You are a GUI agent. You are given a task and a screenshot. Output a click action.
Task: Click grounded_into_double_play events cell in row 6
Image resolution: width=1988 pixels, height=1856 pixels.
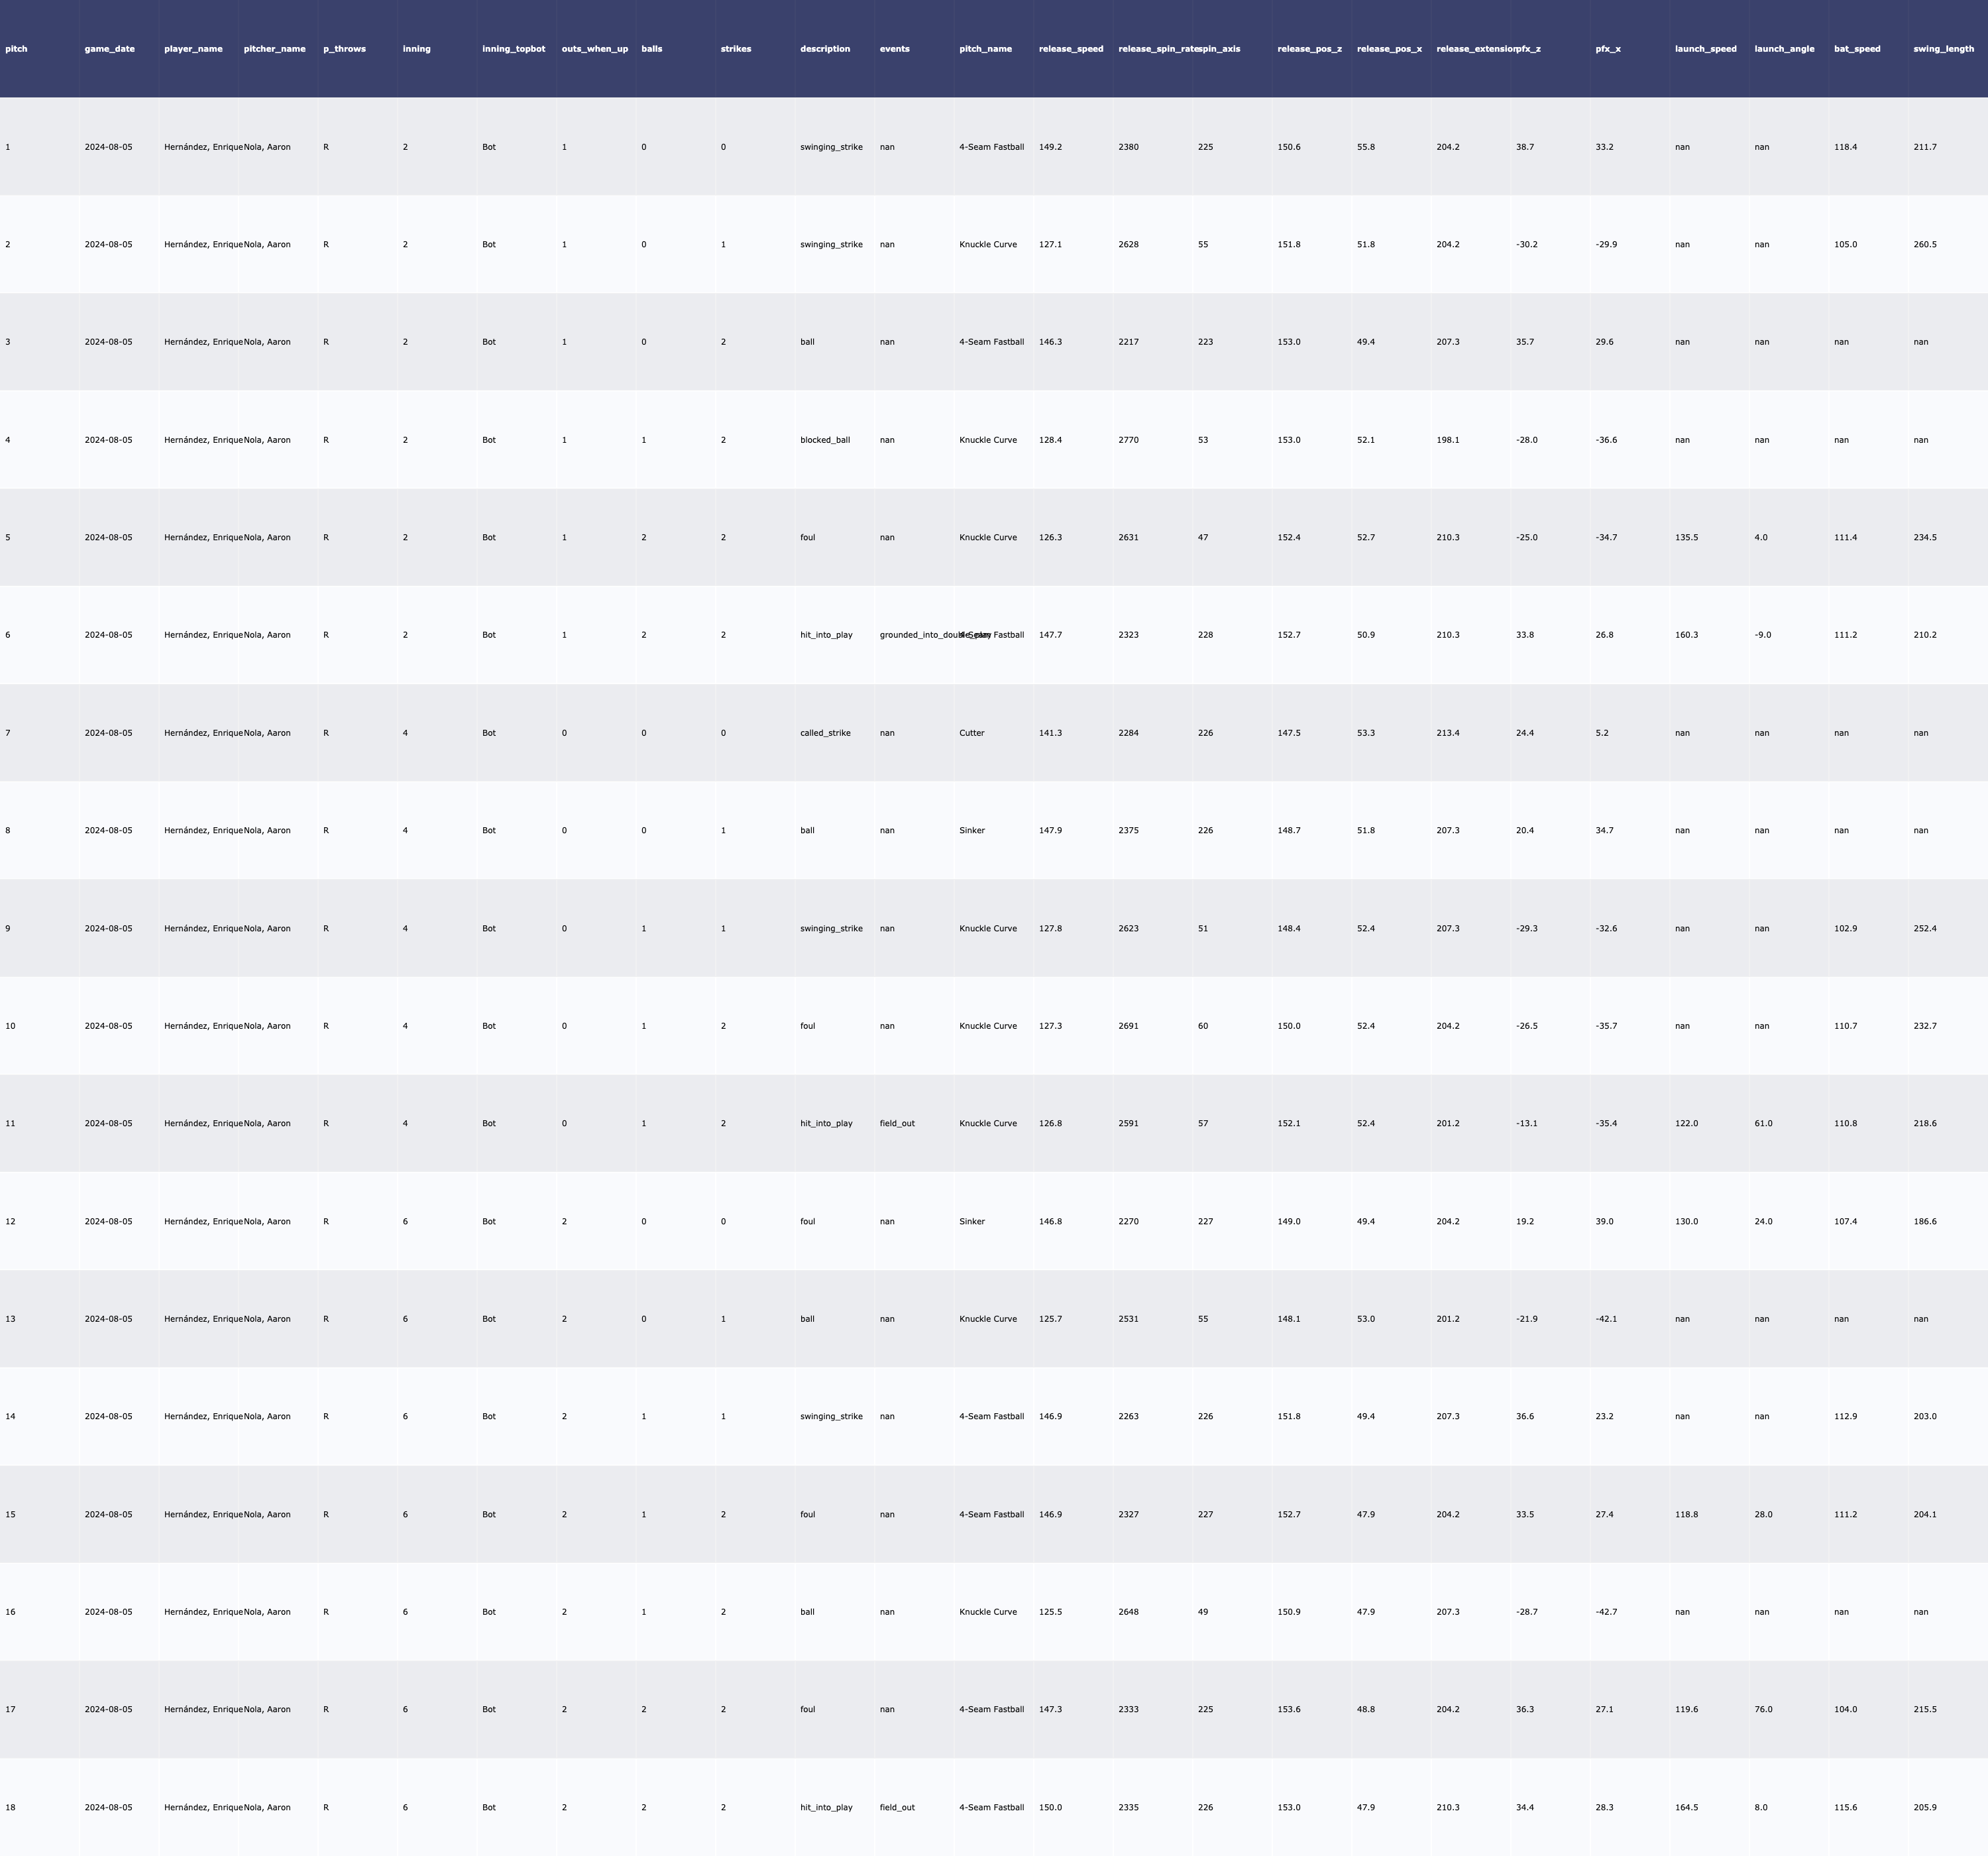pos(915,635)
